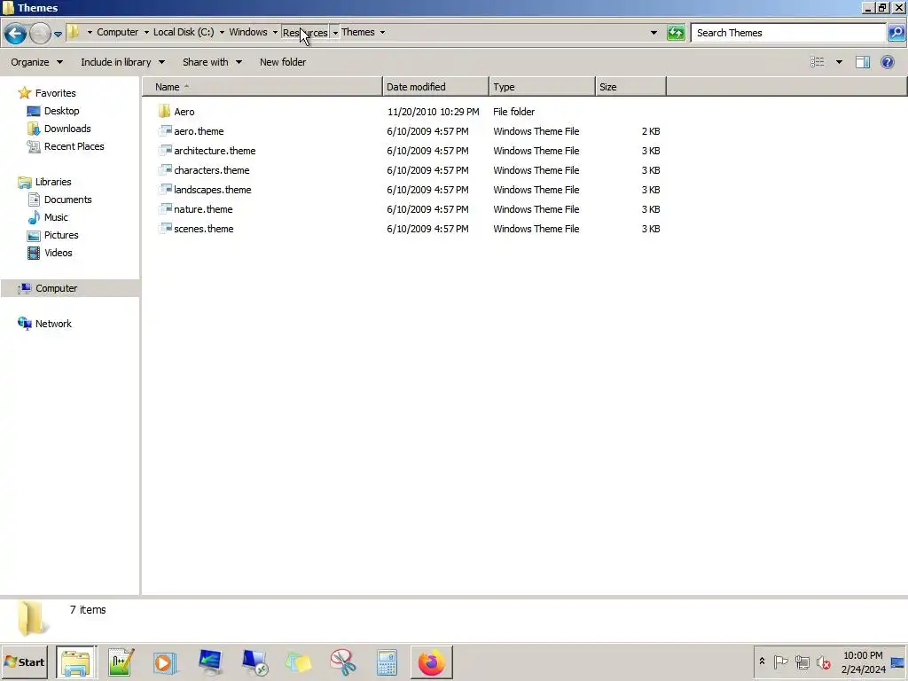Focus the Search Themes input field

point(788,33)
